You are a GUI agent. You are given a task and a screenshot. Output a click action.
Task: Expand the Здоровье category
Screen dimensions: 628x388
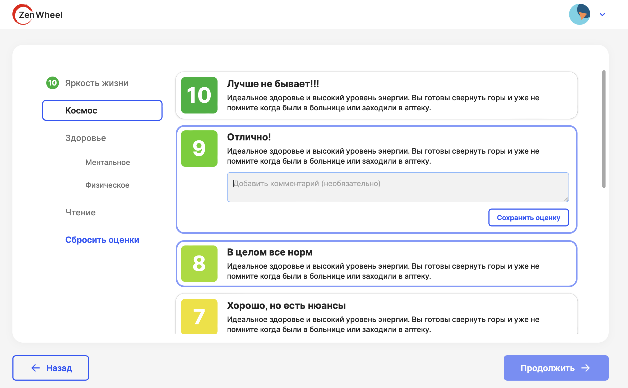click(x=85, y=138)
